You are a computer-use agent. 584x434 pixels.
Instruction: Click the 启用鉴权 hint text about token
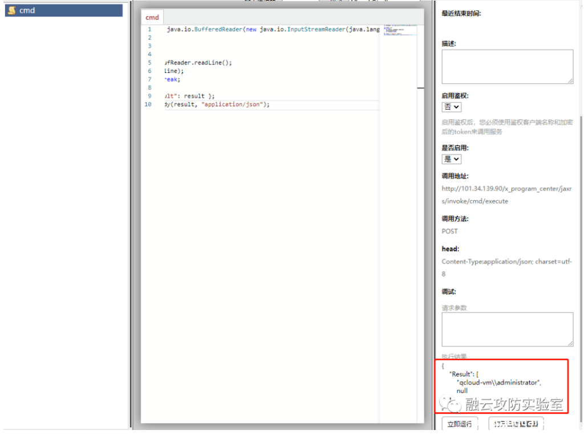pyautogui.click(x=506, y=127)
